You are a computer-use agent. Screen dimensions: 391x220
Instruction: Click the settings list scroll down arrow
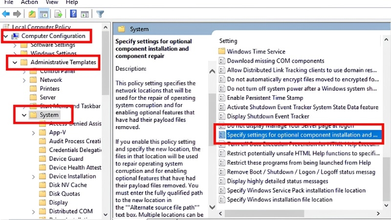point(386,205)
